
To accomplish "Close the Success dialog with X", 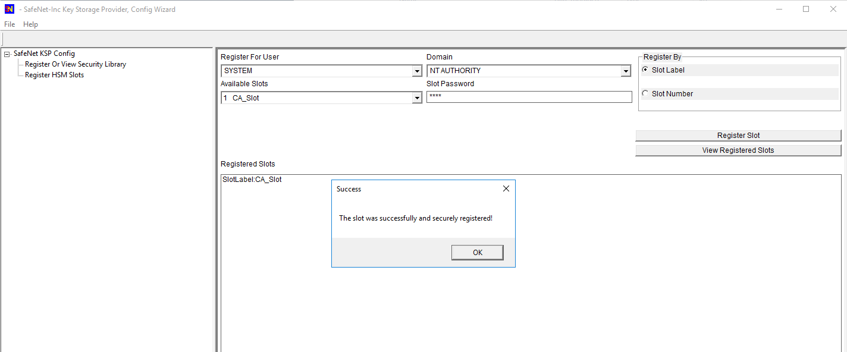I will pyautogui.click(x=506, y=189).
